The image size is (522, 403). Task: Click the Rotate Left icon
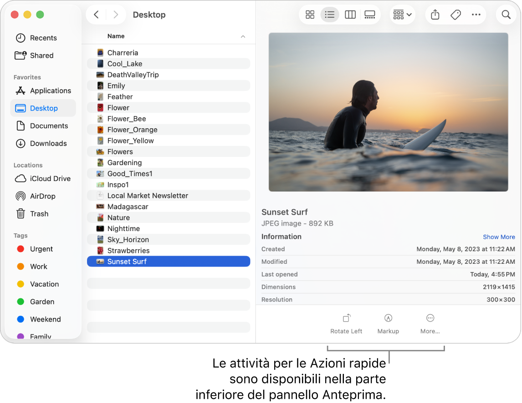pos(346,318)
